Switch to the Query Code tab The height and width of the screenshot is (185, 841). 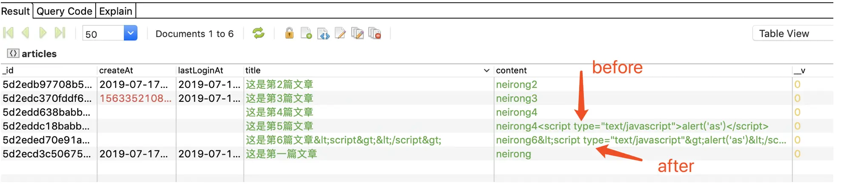point(64,11)
